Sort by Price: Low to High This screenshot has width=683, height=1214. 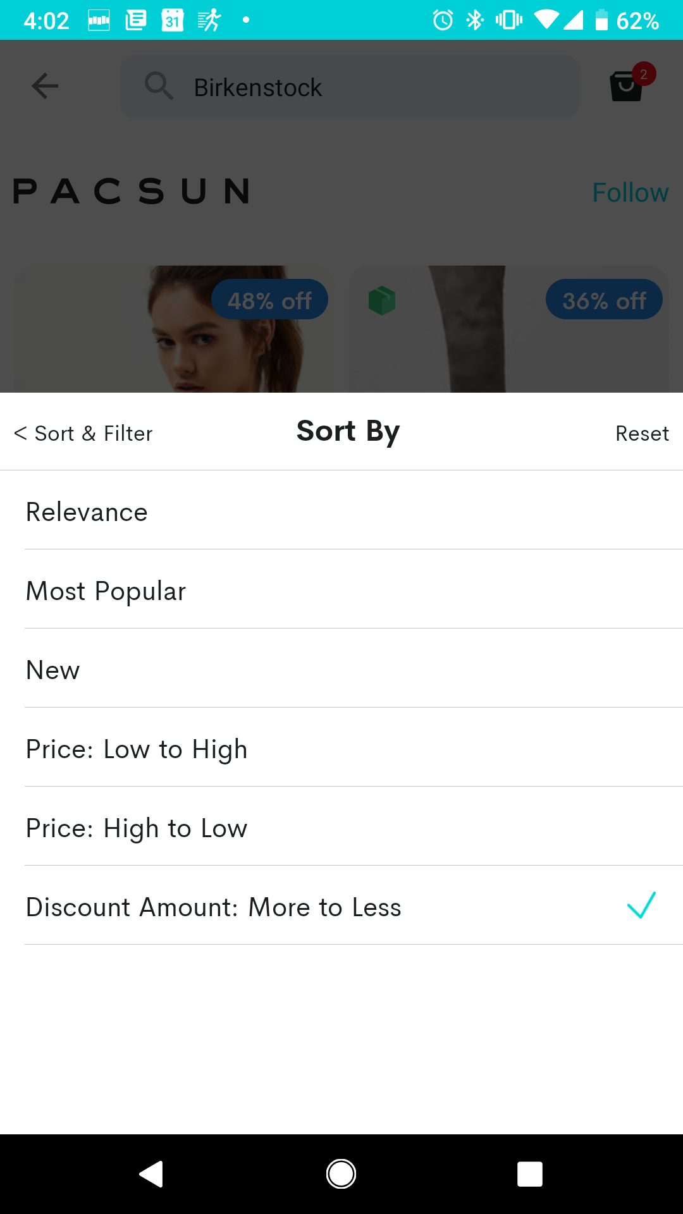click(x=137, y=749)
